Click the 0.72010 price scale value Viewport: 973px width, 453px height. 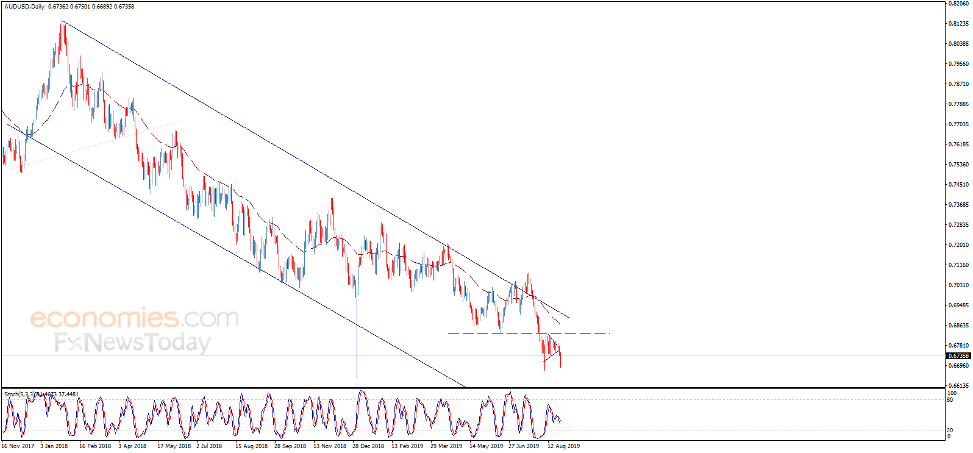(x=958, y=245)
